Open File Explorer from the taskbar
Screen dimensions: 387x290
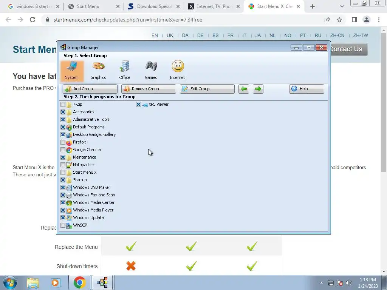click(33, 282)
